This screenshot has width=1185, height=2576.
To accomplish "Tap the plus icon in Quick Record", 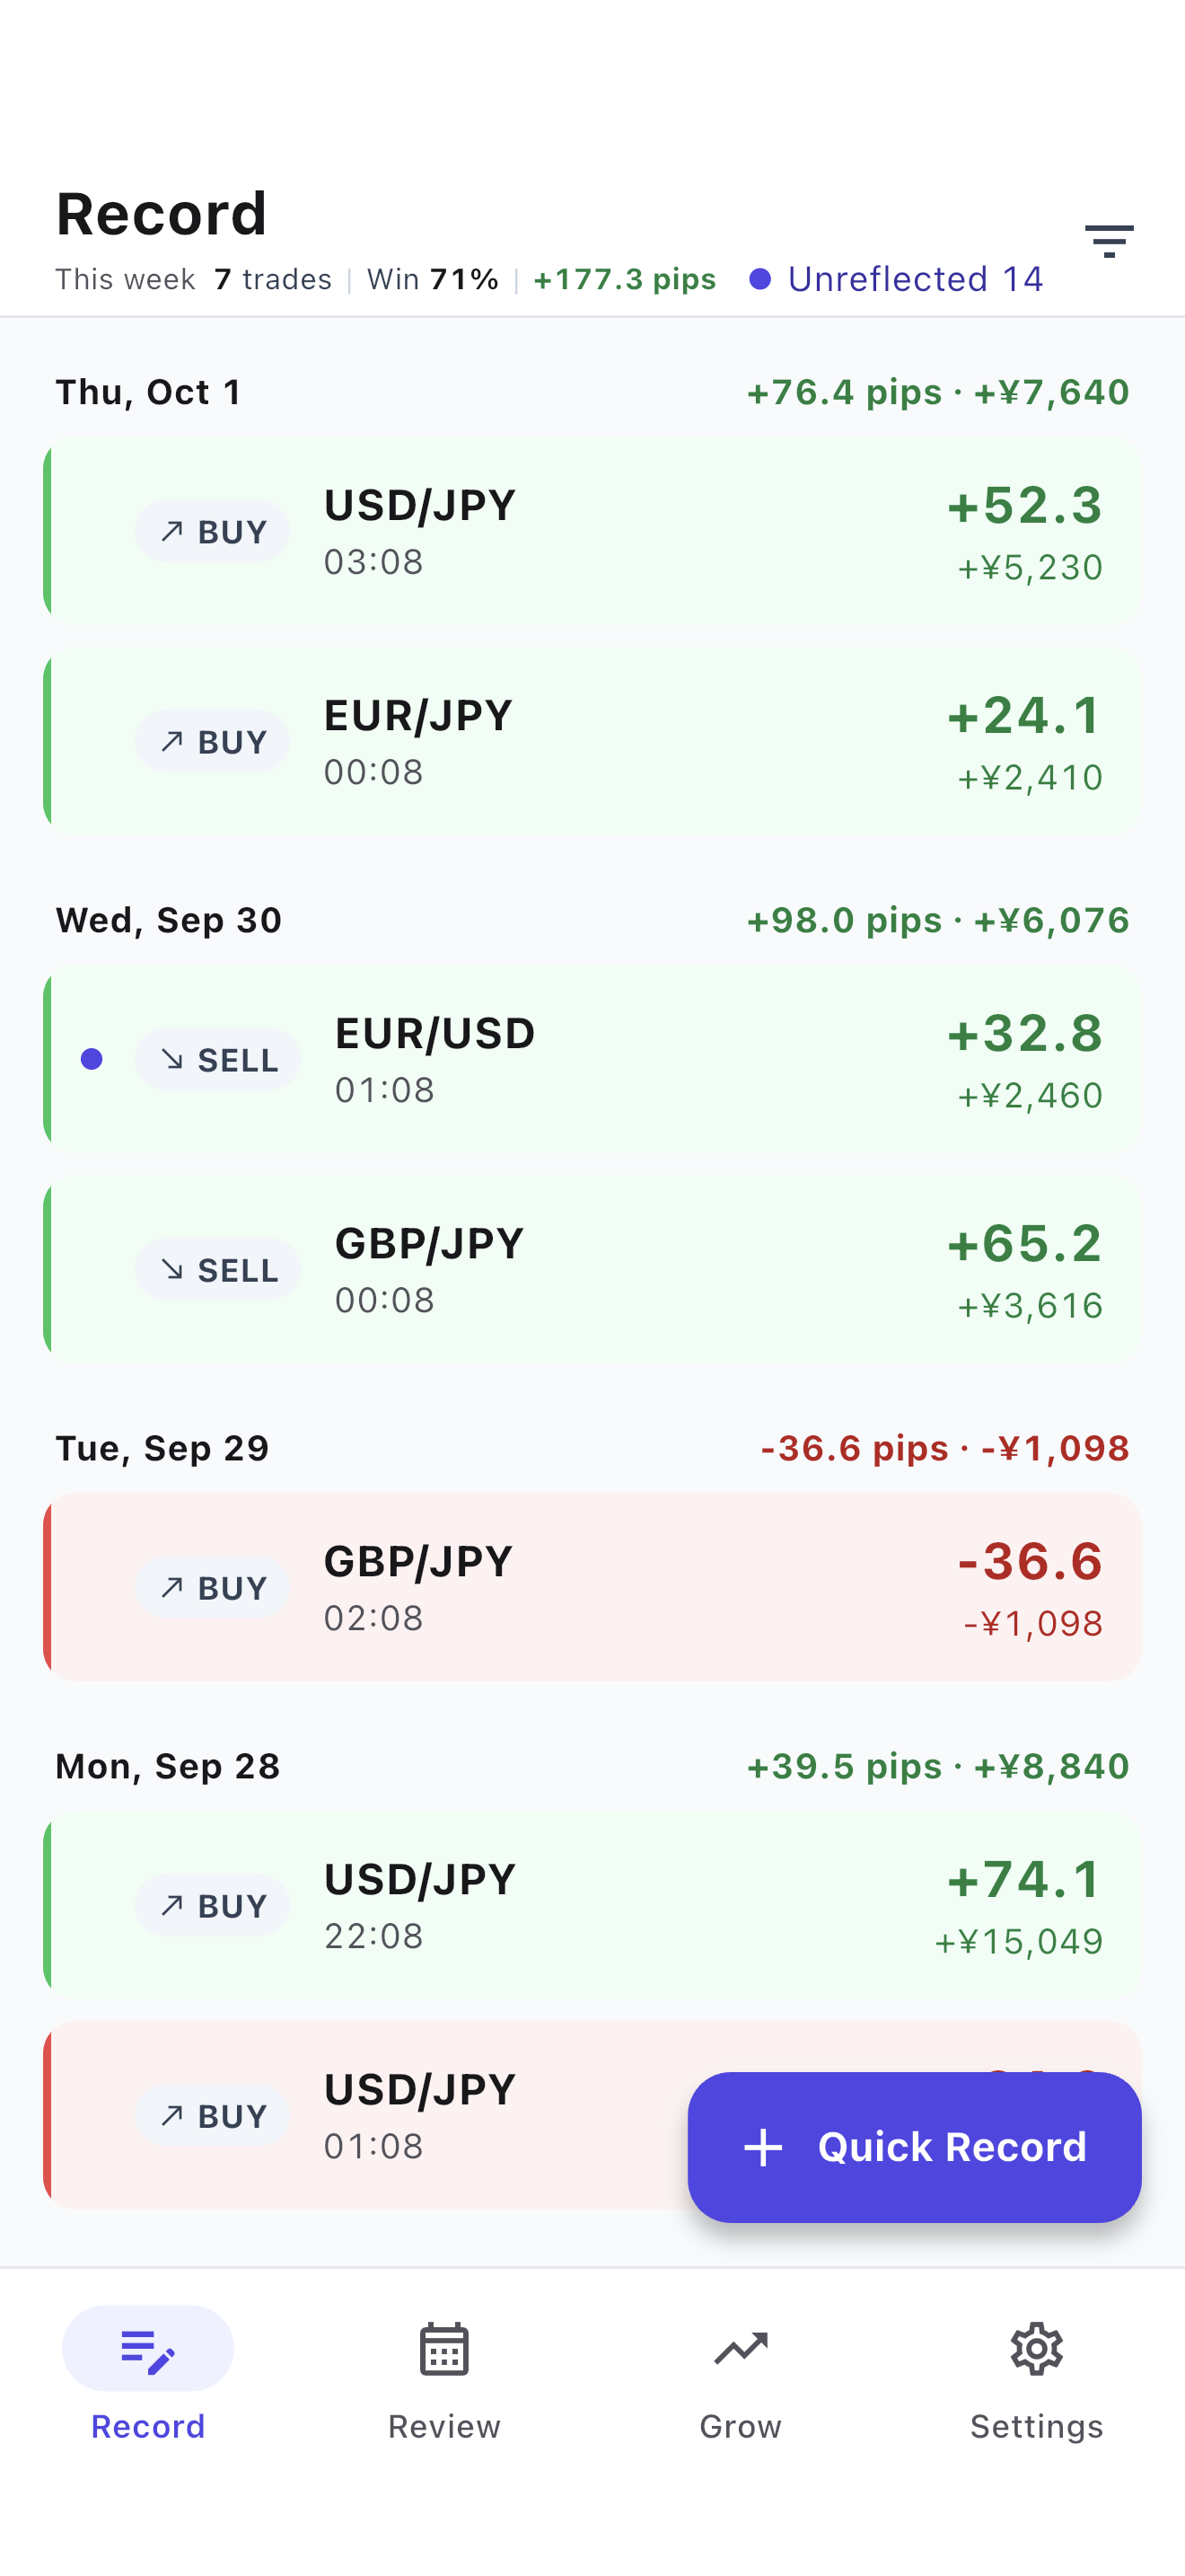I will tap(763, 2147).
